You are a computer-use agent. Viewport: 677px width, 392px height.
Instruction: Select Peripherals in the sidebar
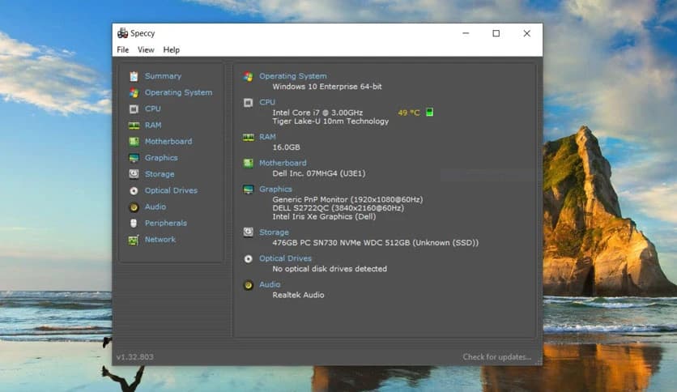click(x=166, y=224)
